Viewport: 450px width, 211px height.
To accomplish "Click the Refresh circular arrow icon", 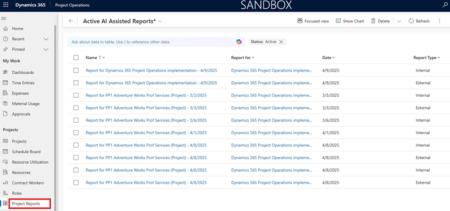I will 411,21.
